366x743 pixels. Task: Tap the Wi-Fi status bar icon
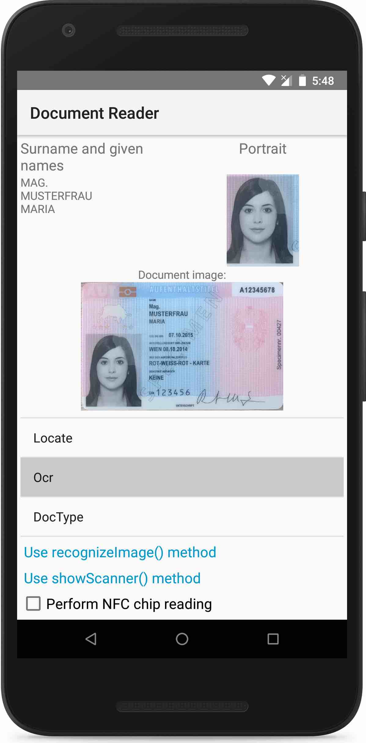pos(269,80)
